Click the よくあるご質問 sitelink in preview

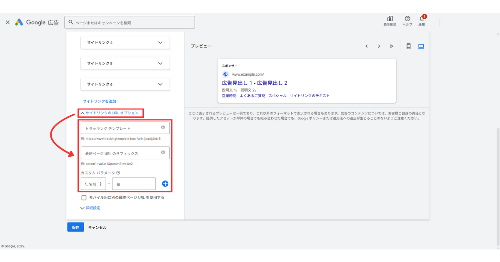[252, 96]
